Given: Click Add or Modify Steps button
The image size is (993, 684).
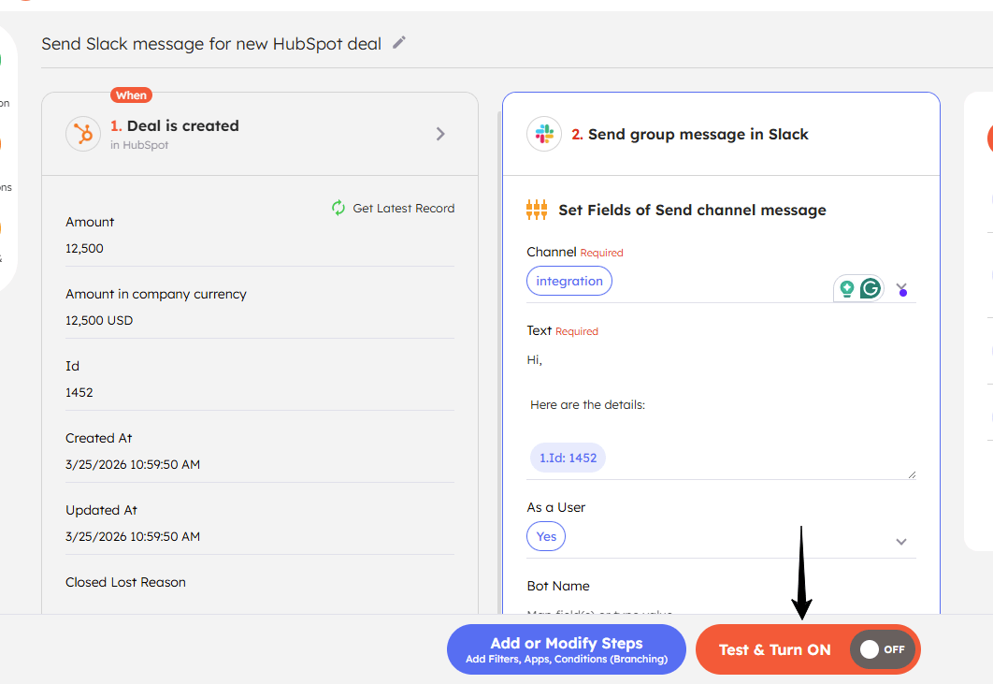Looking at the screenshot, I should click(x=567, y=649).
